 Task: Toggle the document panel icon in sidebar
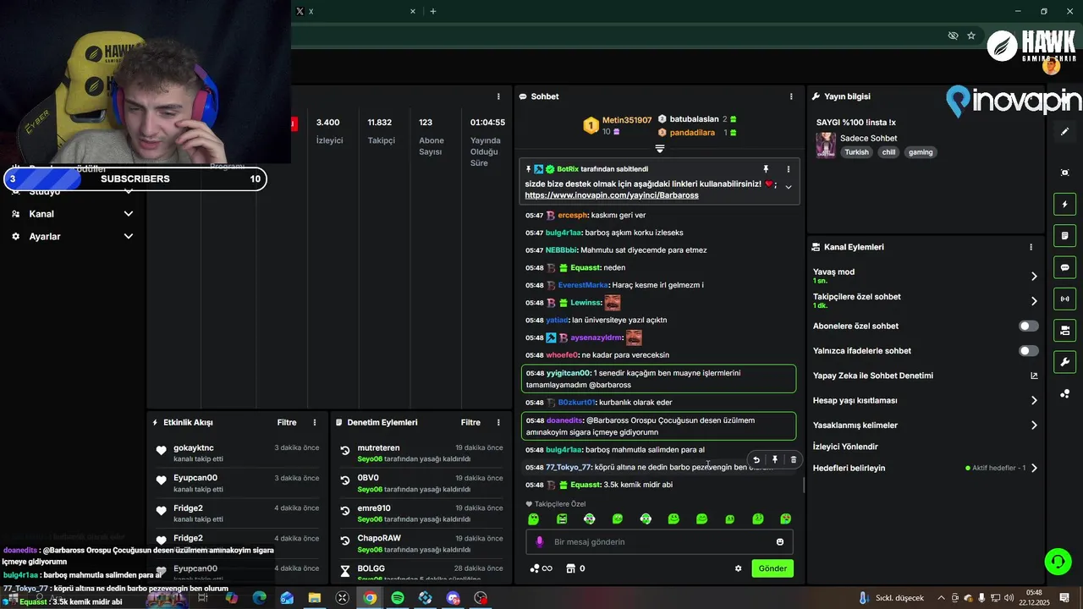(x=1064, y=236)
